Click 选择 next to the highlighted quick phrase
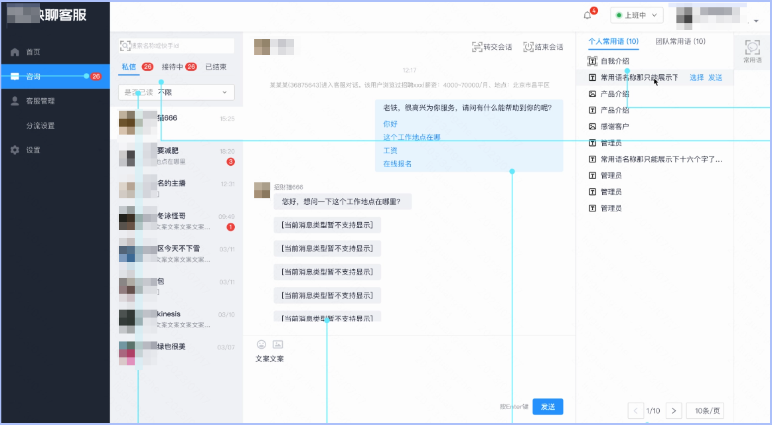The image size is (772, 425). pyautogui.click(x=697, y=77)
